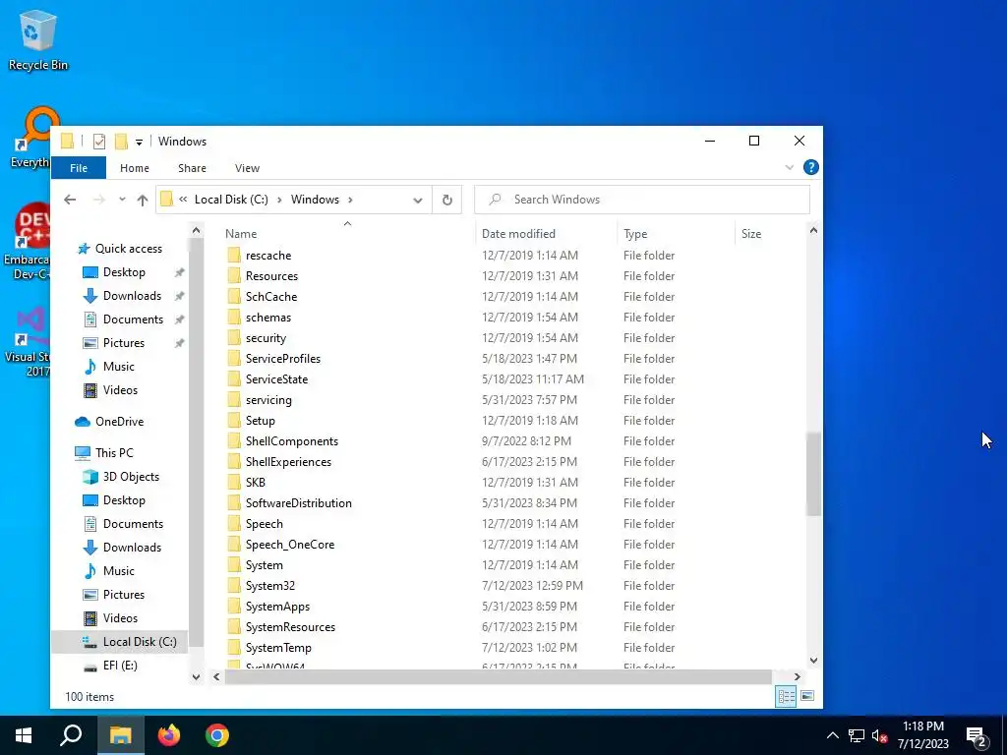The height and width of the screenshot is (755, 1007).
Task: Expand chevron after Windows breadcrumb
Action: (x=350, y=200)
